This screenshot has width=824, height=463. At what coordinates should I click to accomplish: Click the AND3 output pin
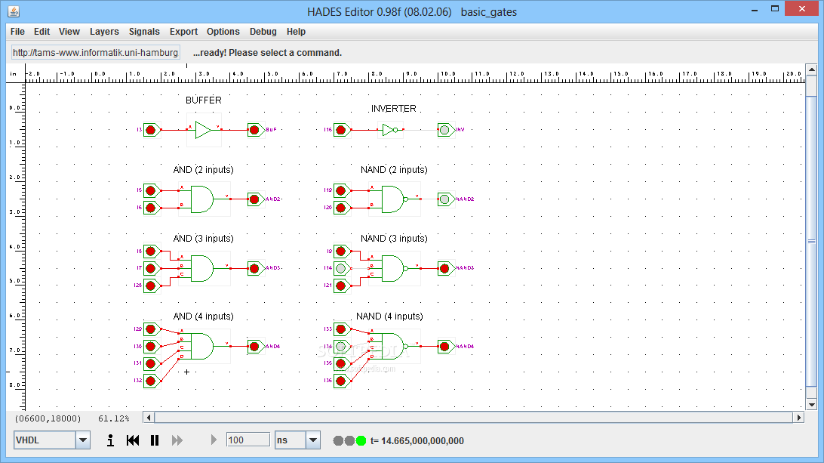[255, 268]
